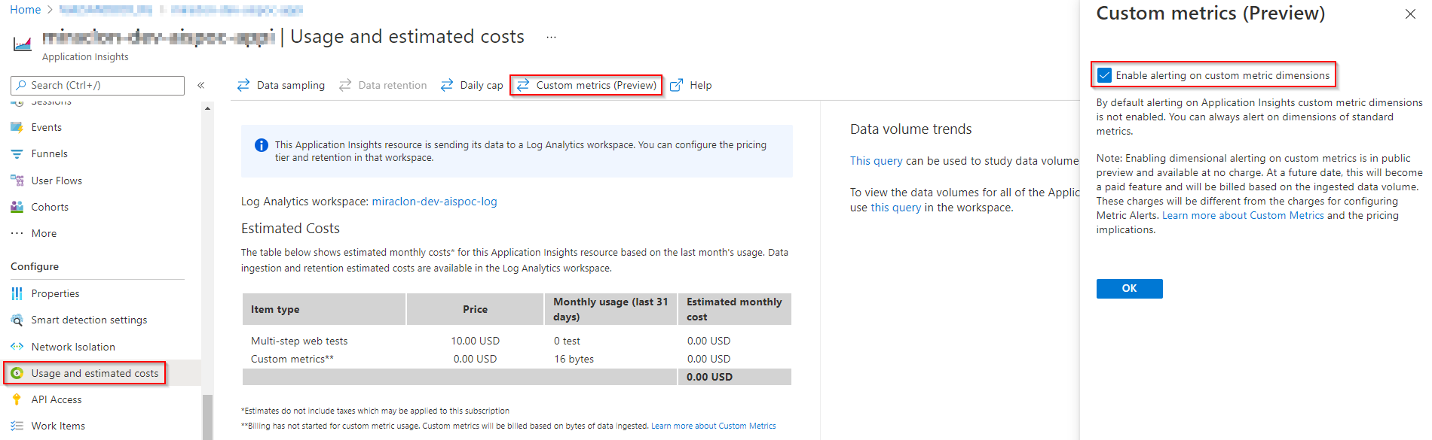
Task: Open Network Isolation entry
Action: click(x=73, y=347)
